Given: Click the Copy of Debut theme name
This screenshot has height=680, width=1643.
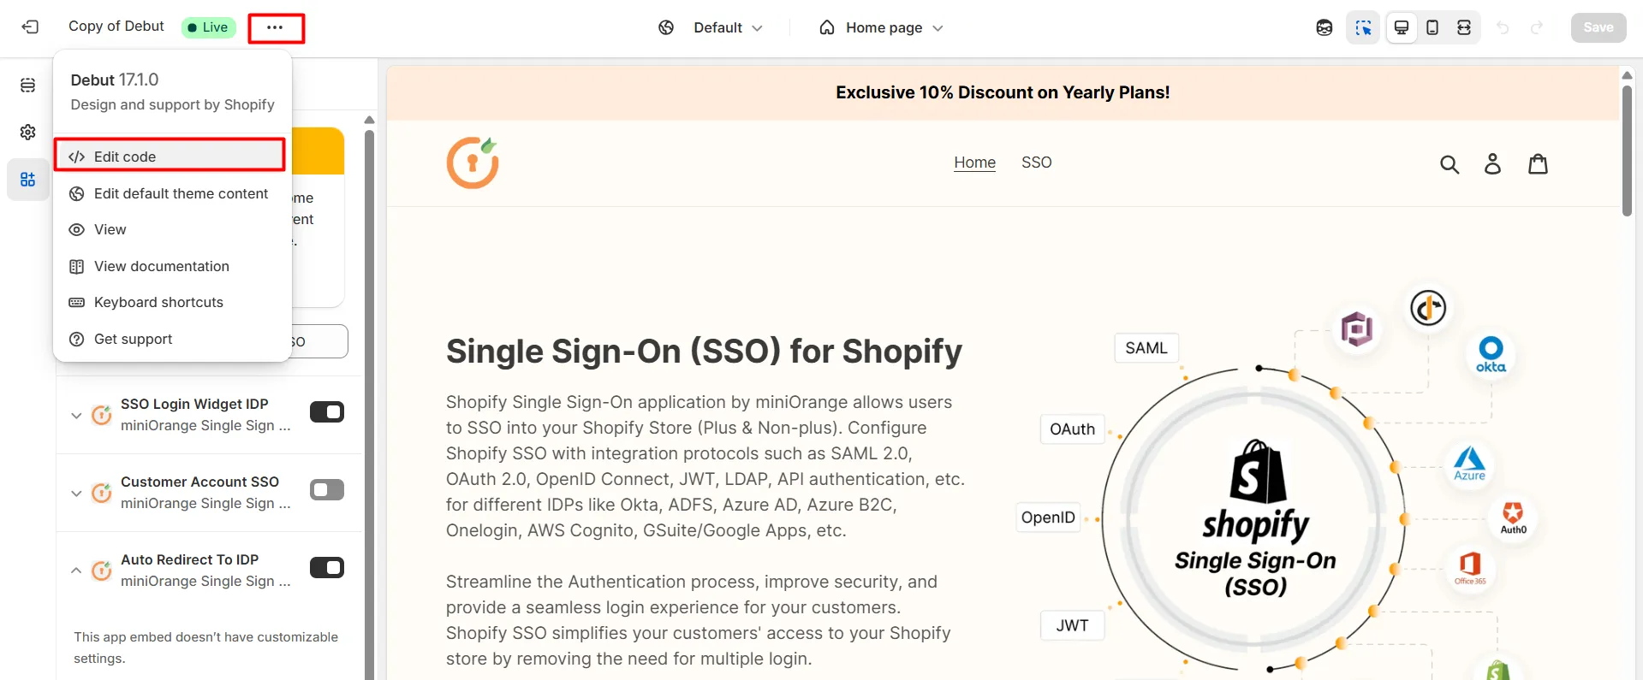Looking at the screenshot, I should click(x=116, y=27).
